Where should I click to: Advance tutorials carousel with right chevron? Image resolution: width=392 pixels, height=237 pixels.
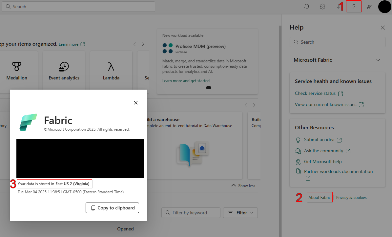click(254, 105)
